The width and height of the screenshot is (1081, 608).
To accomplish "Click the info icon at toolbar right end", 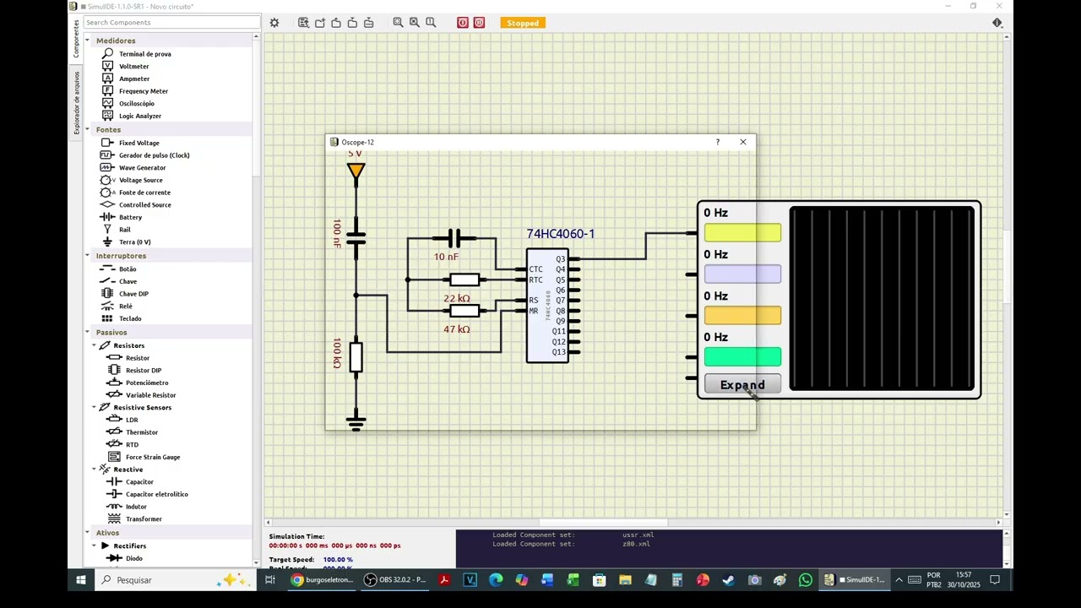I will [997, 23].
